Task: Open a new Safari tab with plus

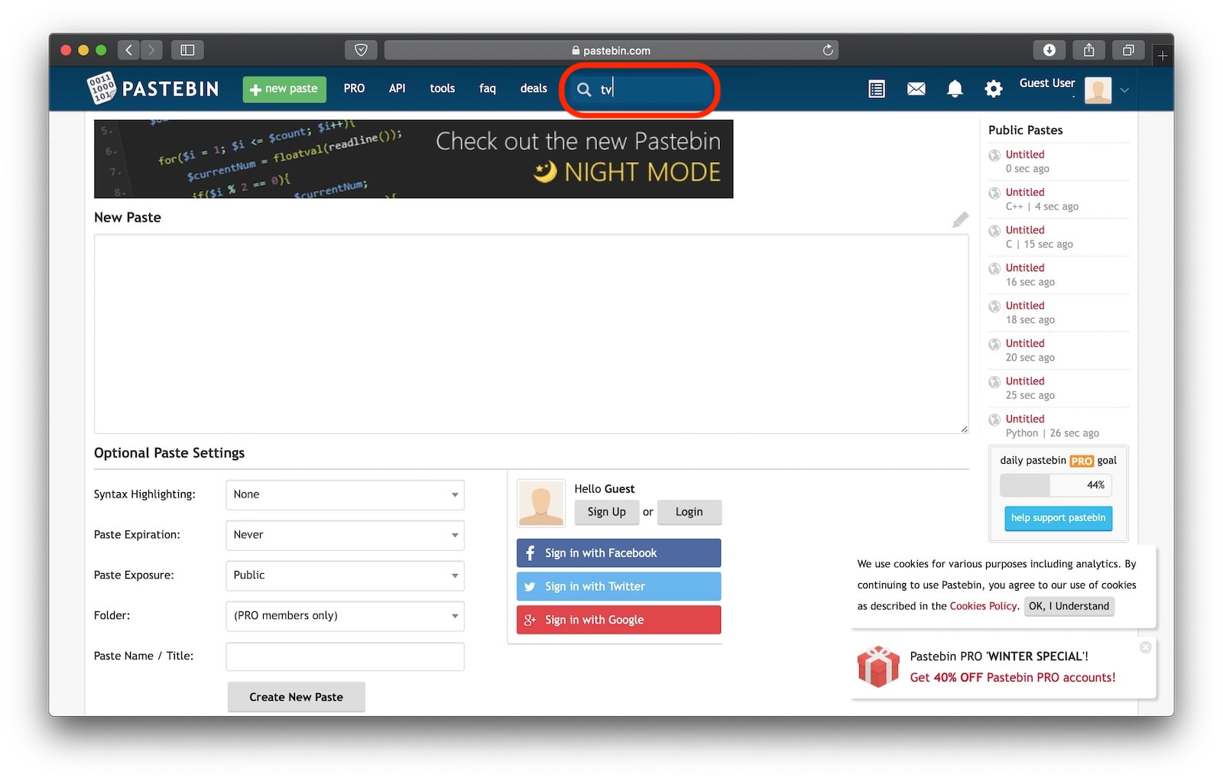Action: 1162,56
